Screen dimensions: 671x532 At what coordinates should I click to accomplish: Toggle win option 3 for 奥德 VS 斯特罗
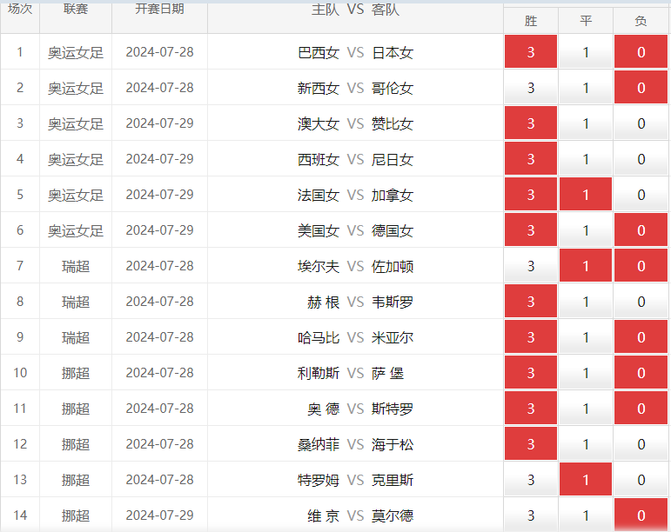tap(531, 408)
